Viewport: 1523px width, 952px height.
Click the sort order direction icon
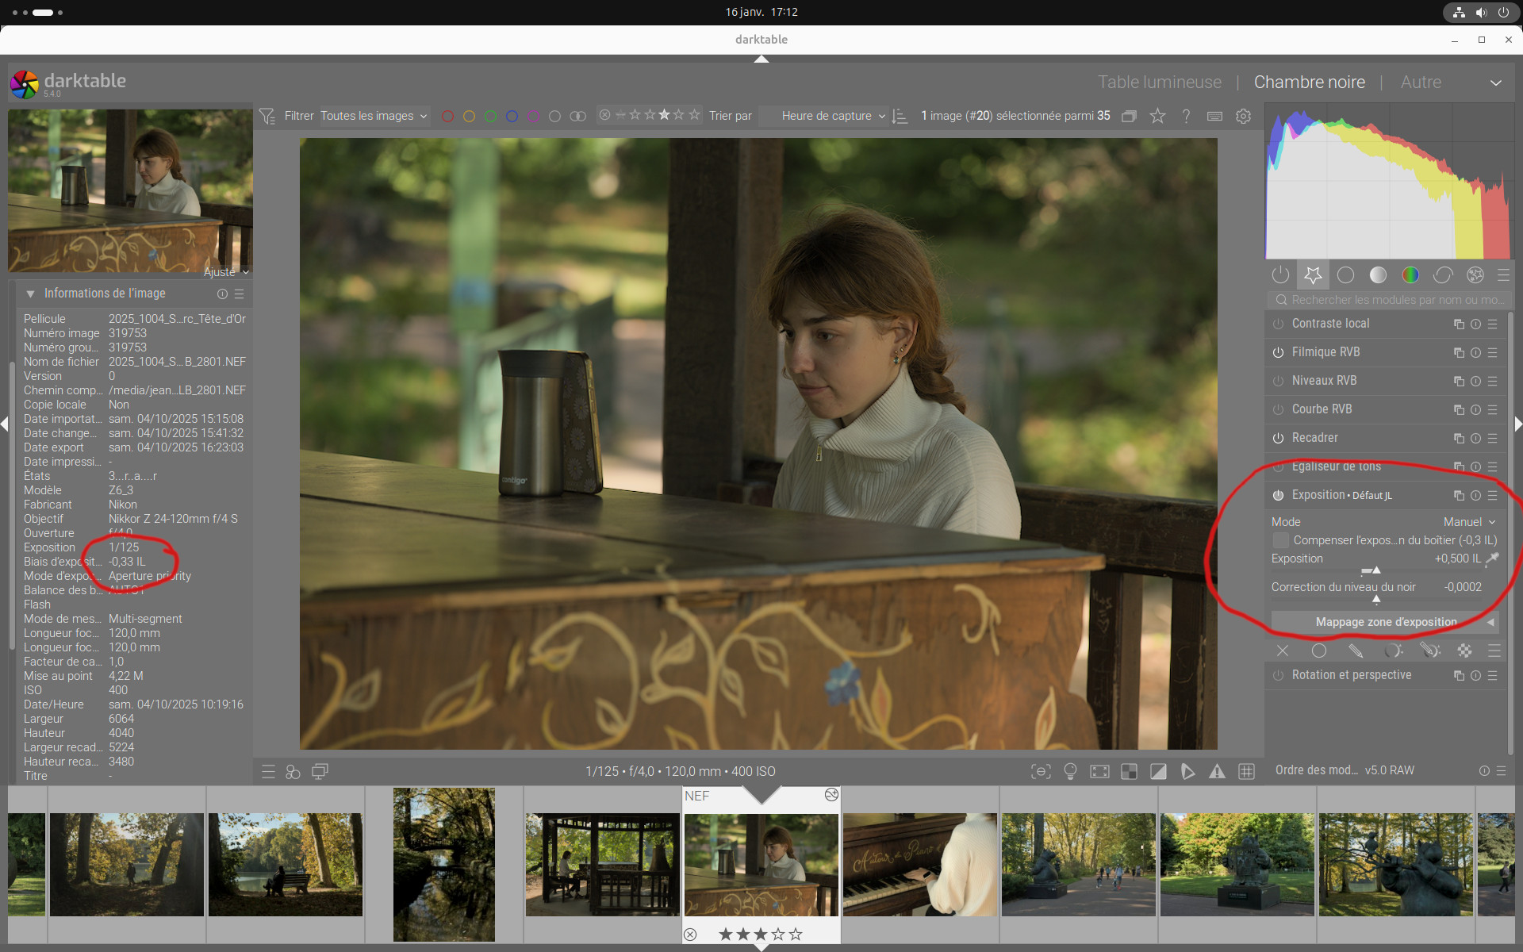click(x=900, y=116)
